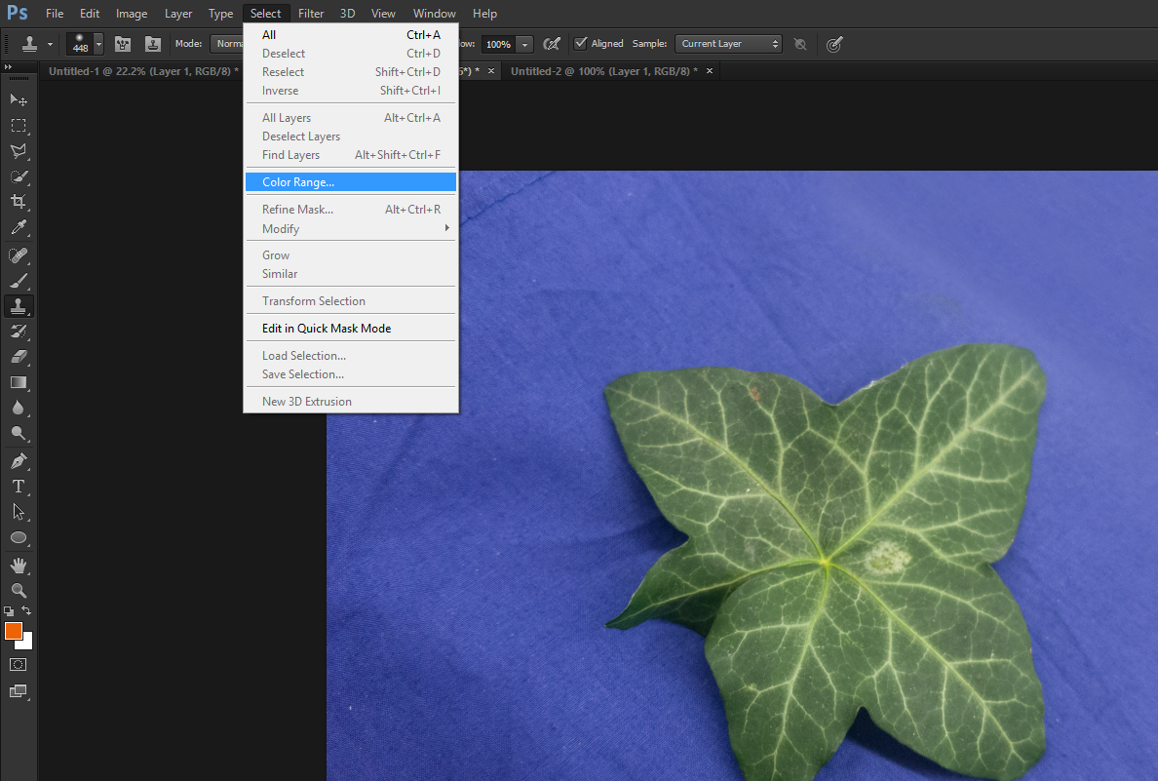This screenshot has width=1158, height=781.
Task: Select the Hand tool
Action: (19, 566)
